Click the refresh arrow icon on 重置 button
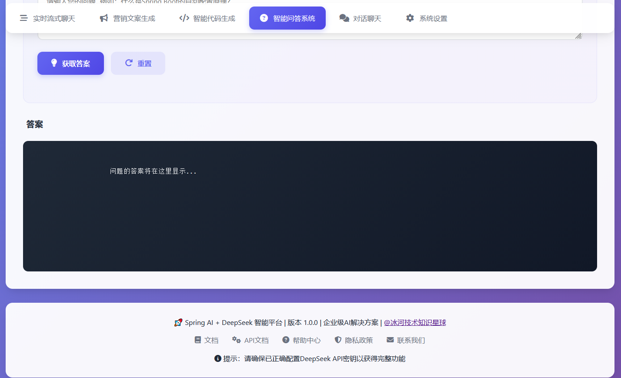This screenshot has width=621, height=378. (x=129, y=63)
